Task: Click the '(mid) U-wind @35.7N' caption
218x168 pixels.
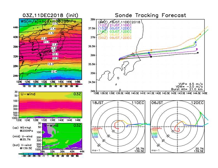Action: (x=23, y=138)
